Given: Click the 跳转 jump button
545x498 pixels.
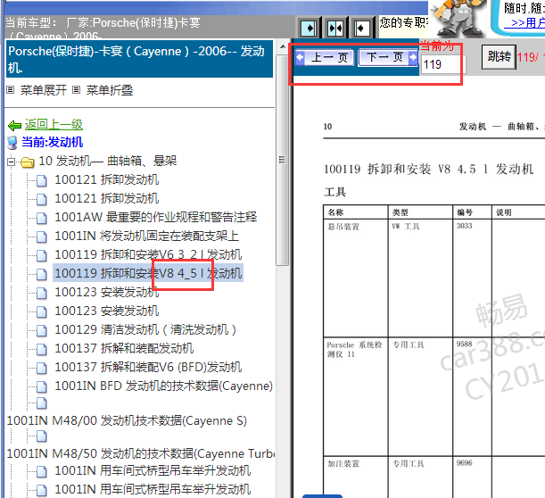Looking at the screenshot, I should 499,57.
